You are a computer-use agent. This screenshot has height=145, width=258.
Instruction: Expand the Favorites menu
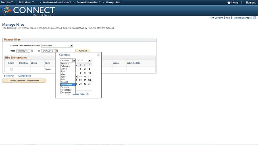(7, 2)
